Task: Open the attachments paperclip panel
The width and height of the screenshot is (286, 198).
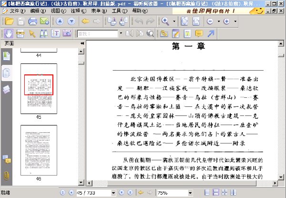Action: (x=7, y=176)
